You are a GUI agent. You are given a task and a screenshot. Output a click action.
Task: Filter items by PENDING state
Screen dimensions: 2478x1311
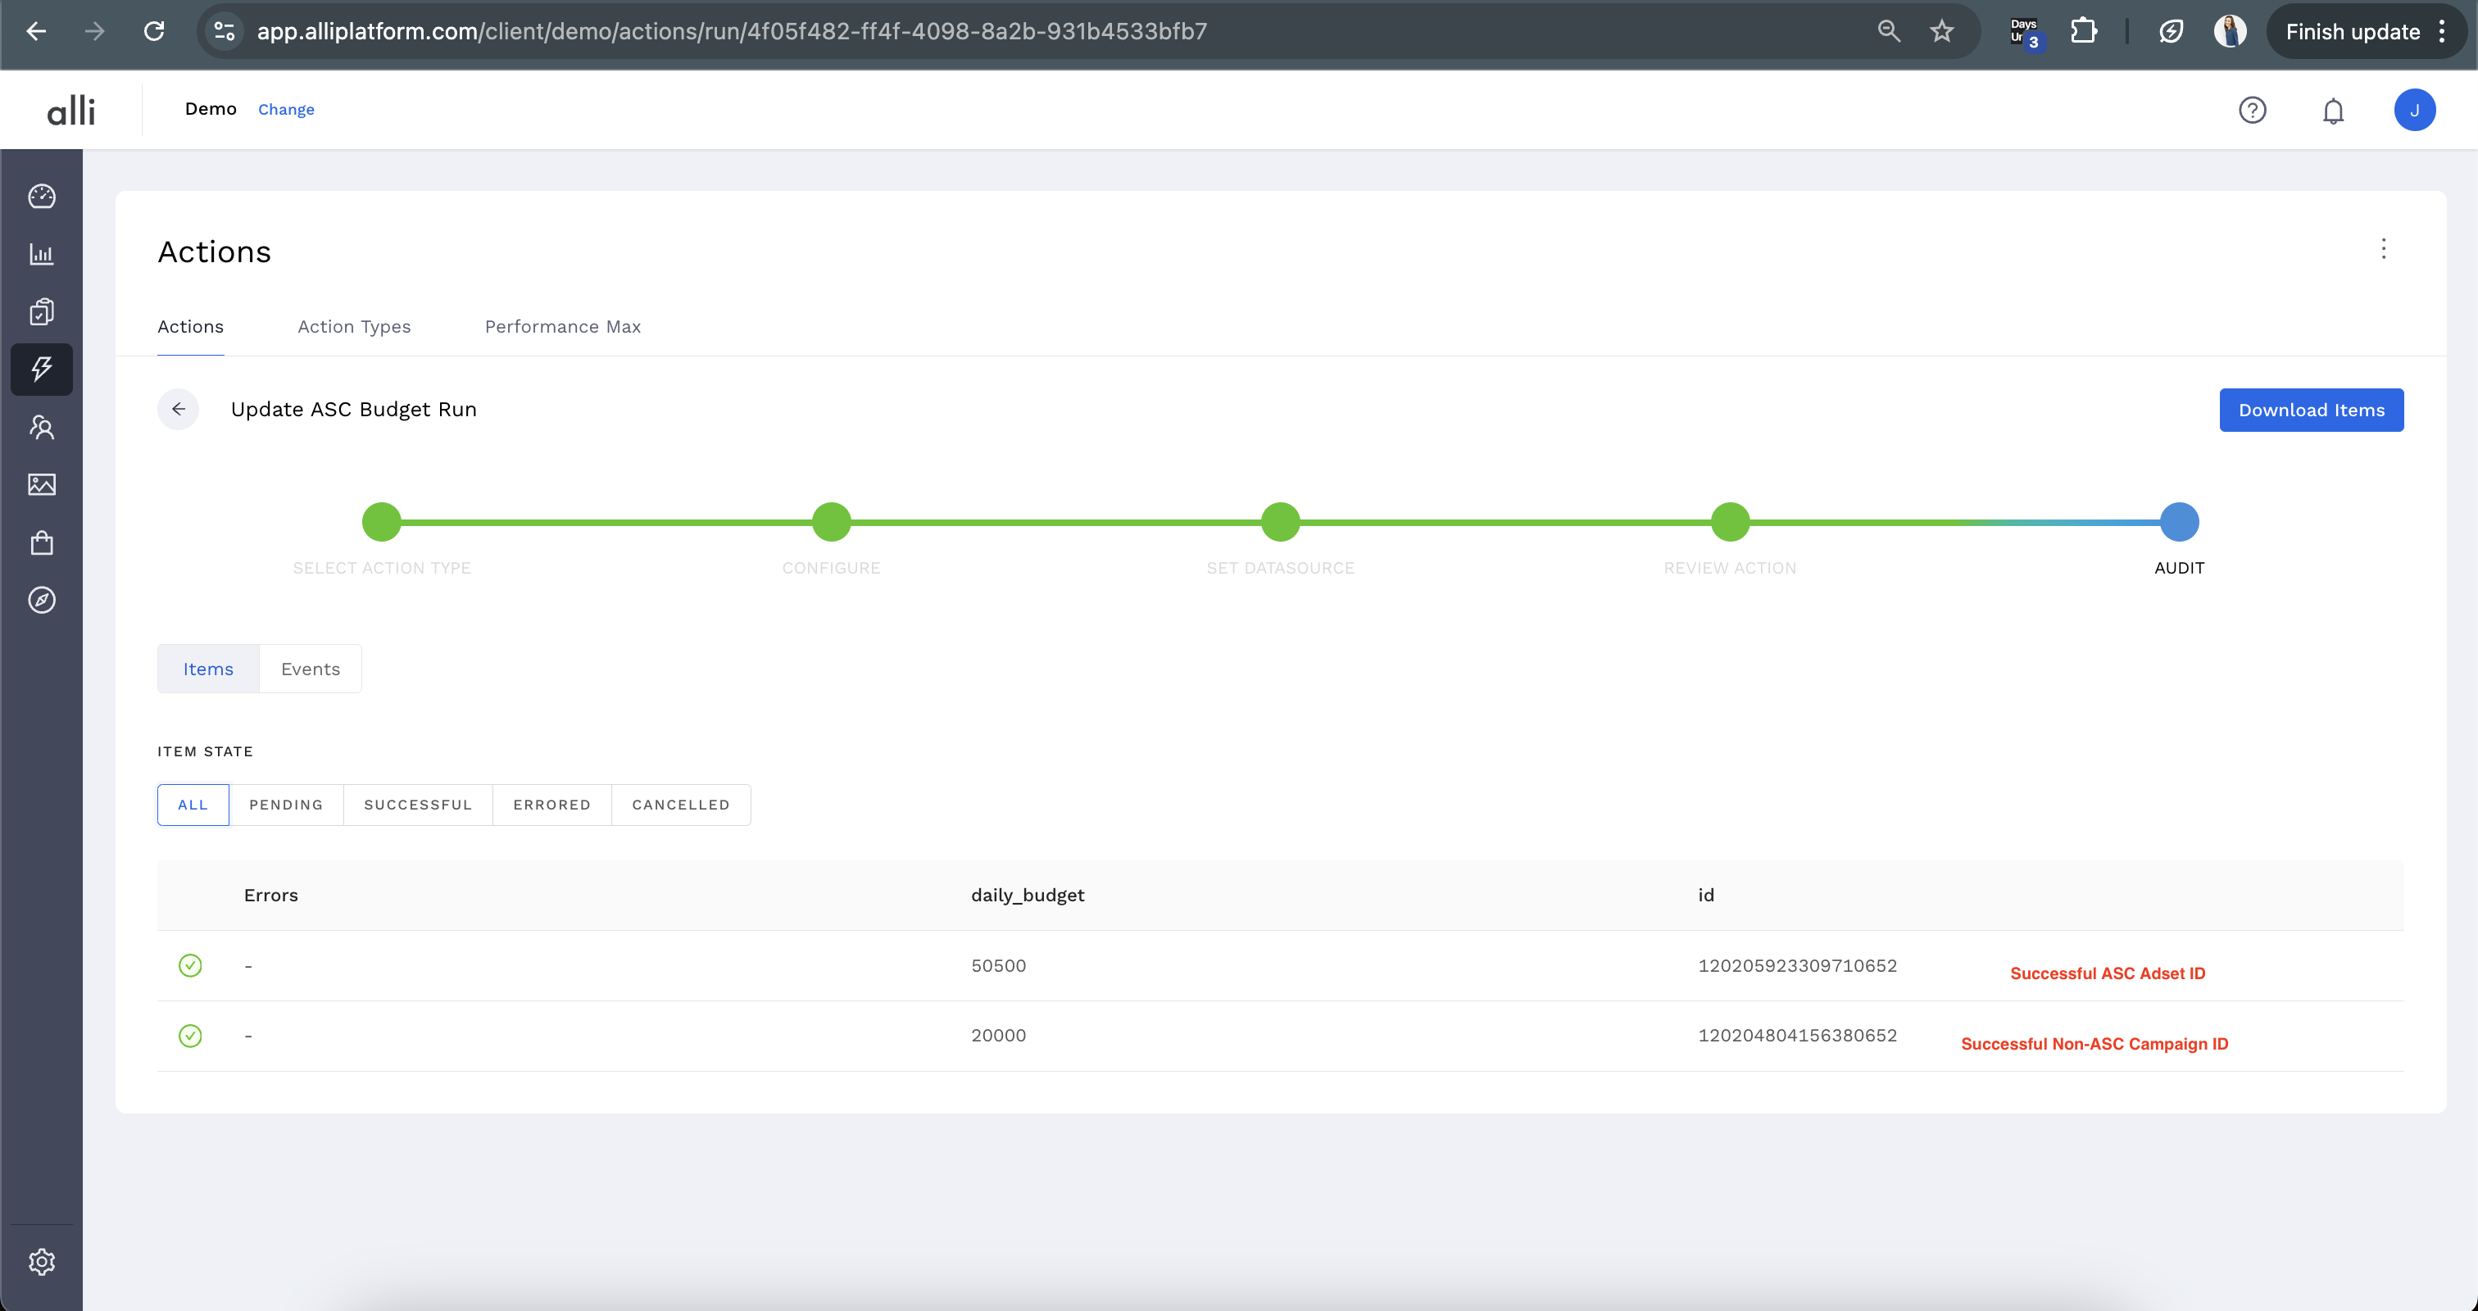click(x=286, y=804)
